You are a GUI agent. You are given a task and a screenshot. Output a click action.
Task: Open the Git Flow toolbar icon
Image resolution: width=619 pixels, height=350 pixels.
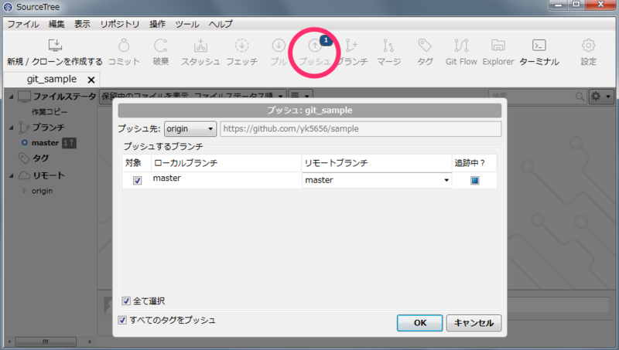(x=461, y=46)
